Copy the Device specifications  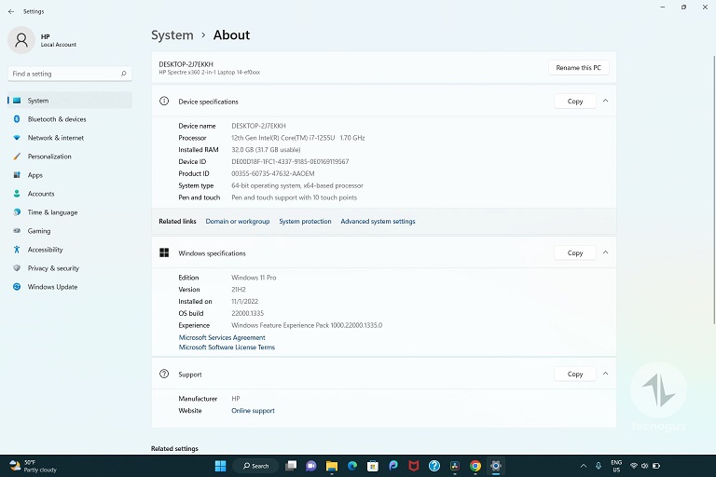(575, 102)
